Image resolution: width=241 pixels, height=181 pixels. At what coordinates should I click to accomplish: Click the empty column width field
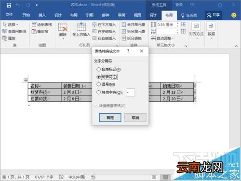166,31
